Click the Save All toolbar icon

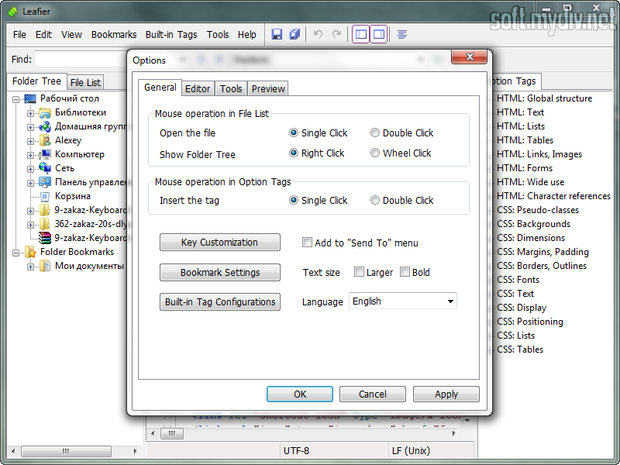pos(294,34)
